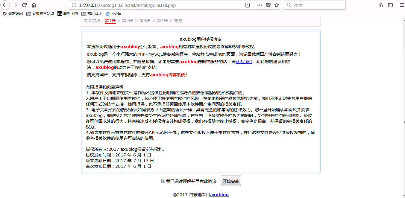Click the 开始安装 button
405x198 pixels.
point(231,181)
